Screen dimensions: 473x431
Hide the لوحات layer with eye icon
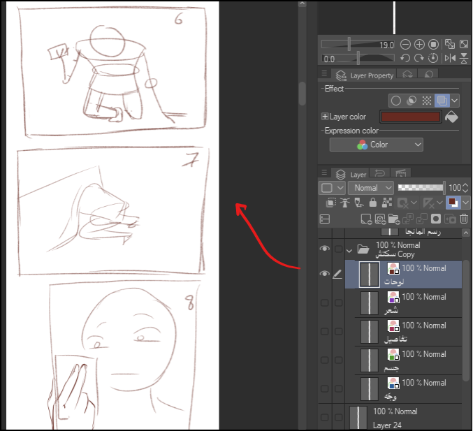click(325, 274)
